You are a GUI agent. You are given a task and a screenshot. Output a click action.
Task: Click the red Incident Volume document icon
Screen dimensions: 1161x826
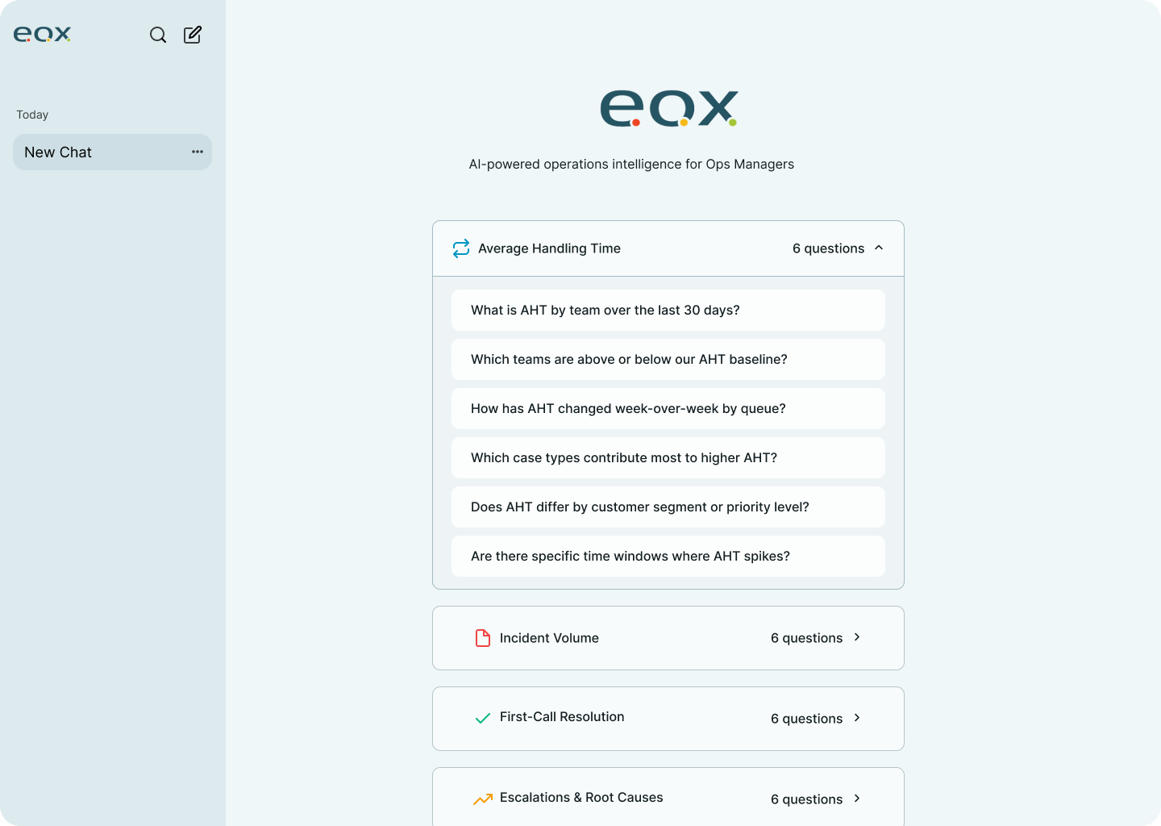[x=483, y=638]
